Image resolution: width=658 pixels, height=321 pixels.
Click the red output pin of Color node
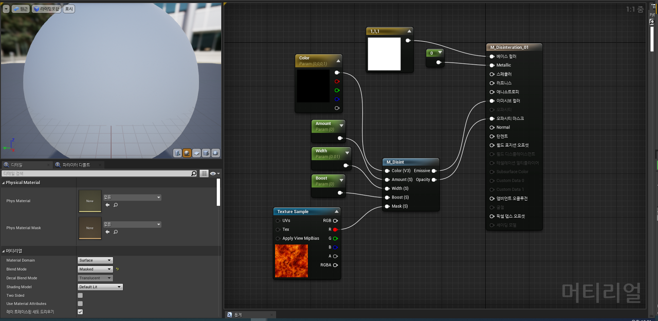pos(337,81)
